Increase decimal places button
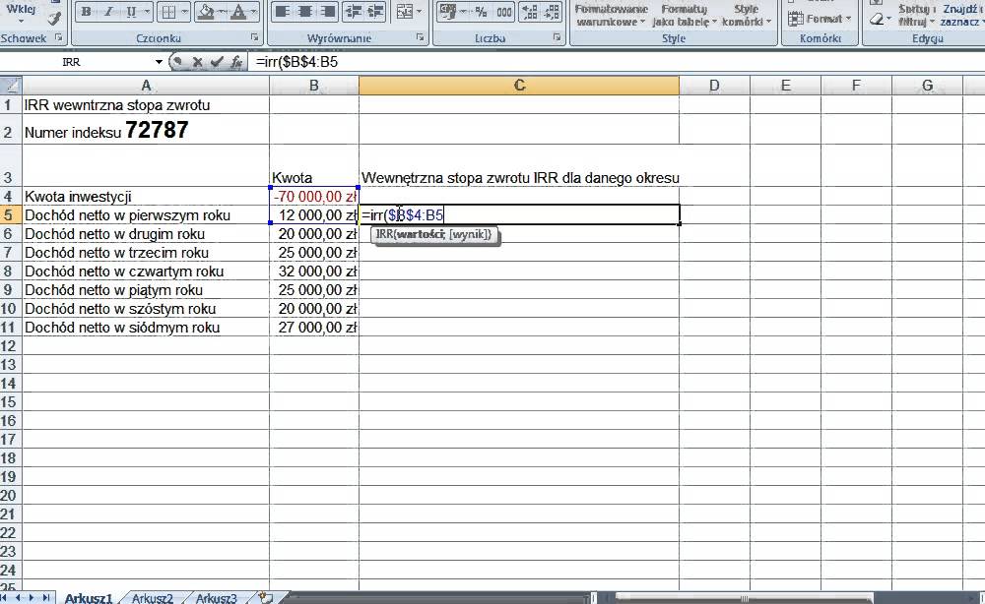This screenshot has width=985, height=604. [x=530, y=12]
